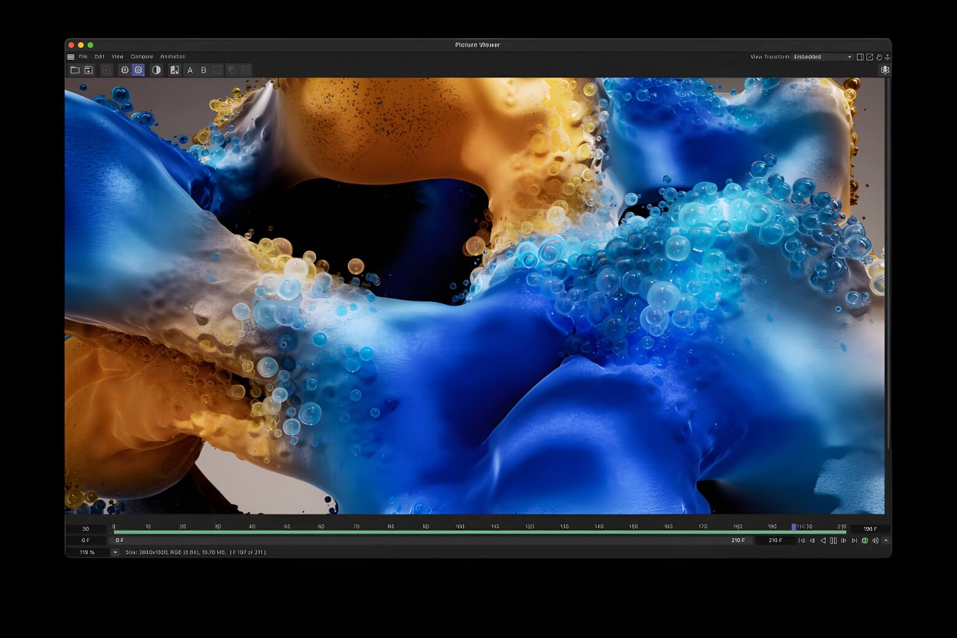Open the View Transform dropdown
Image resolution: width=957 pixels, height=638 pixels.
click(x=822, y=57)
